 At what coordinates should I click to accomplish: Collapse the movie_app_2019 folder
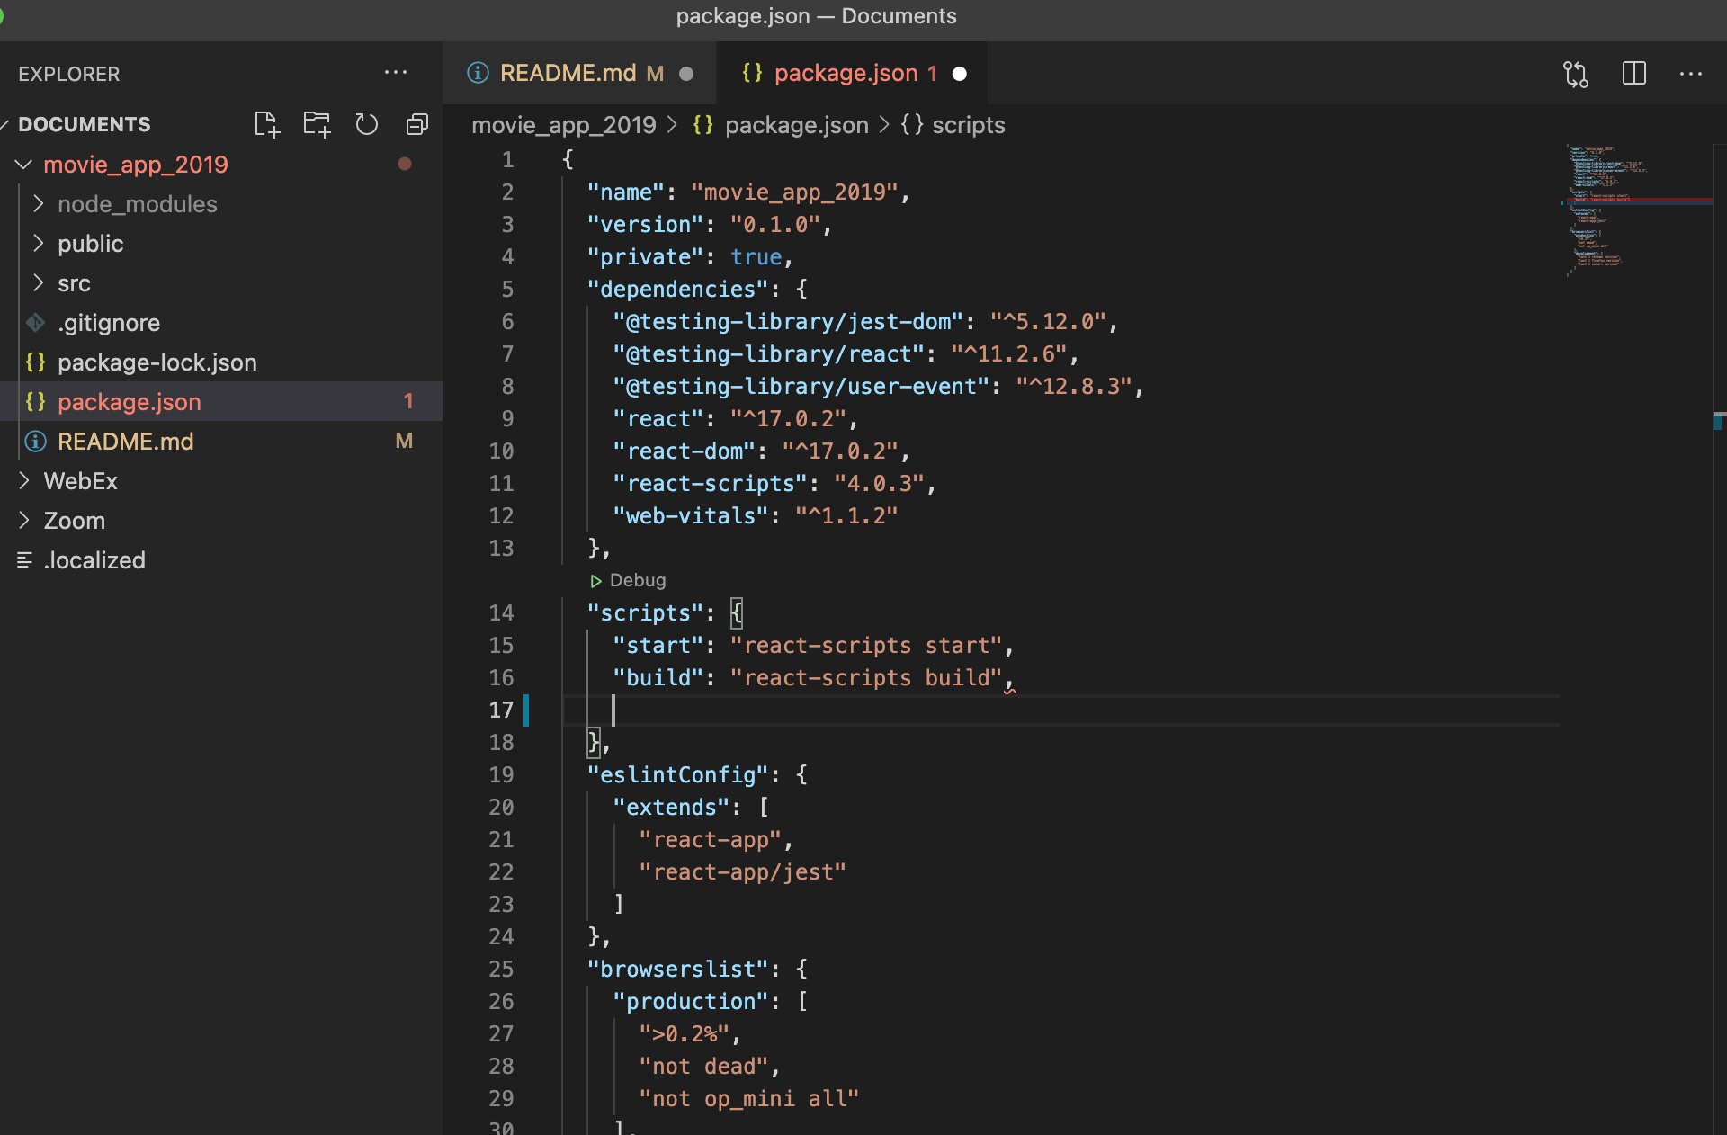click(24, 165)
